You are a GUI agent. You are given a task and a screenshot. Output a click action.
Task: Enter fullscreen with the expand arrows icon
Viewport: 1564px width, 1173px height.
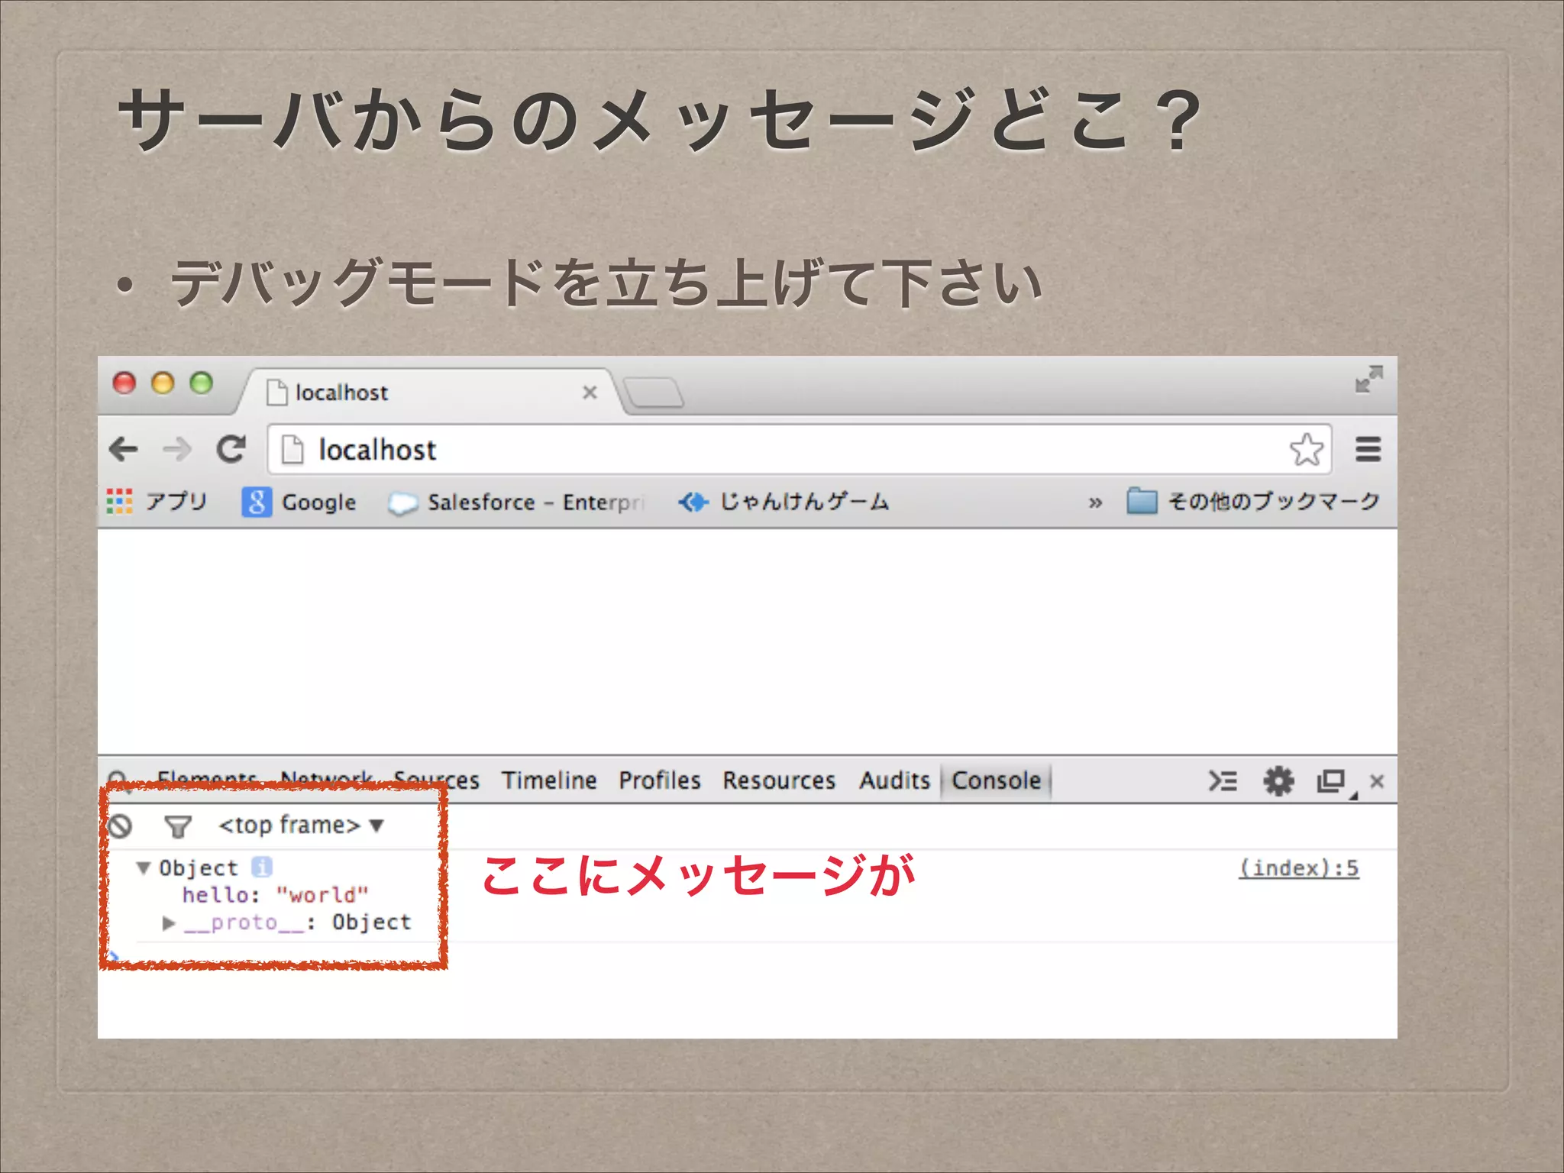point(1368,380)
